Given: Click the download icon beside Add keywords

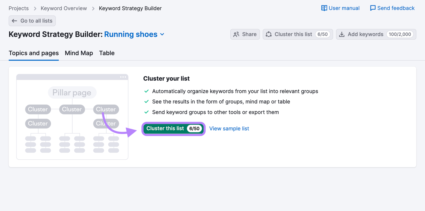Looking at the screenshot, I should (x=342, y=34).
